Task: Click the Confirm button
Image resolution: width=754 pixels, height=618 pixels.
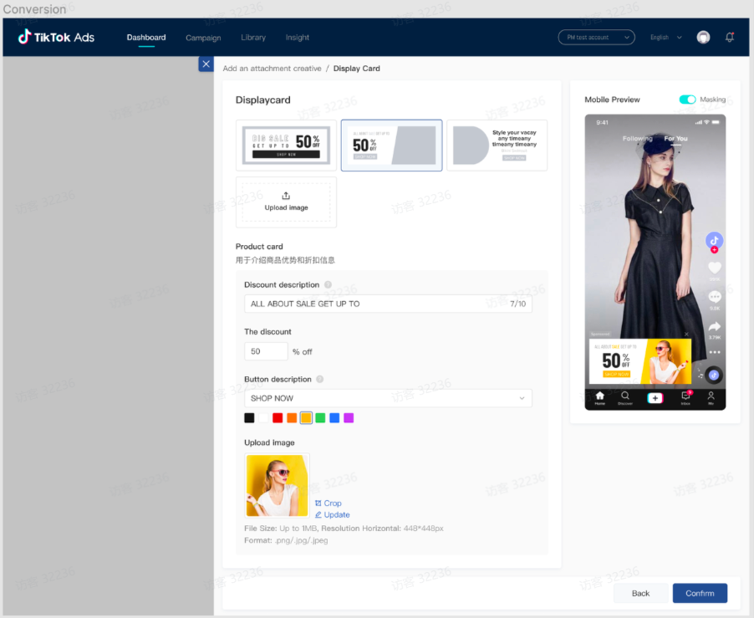Action: [x=700, y=593]
